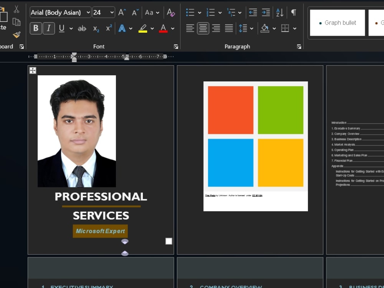
Task: Open the Clipboard dialog launcher
Action: (22, 46)
